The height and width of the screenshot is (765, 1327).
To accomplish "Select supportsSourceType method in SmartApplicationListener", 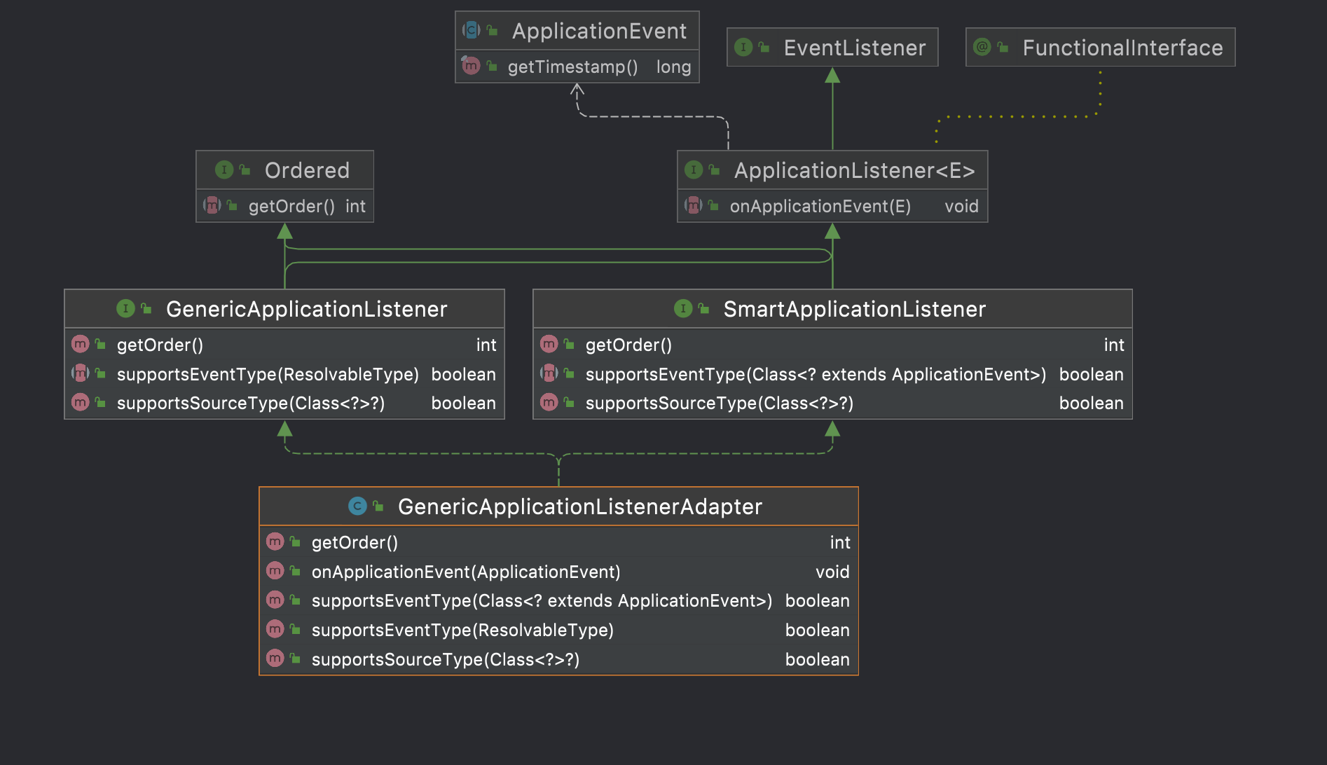I will (x=719, y=403).
